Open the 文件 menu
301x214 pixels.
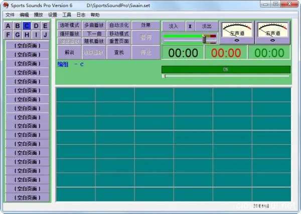point(10,15)
